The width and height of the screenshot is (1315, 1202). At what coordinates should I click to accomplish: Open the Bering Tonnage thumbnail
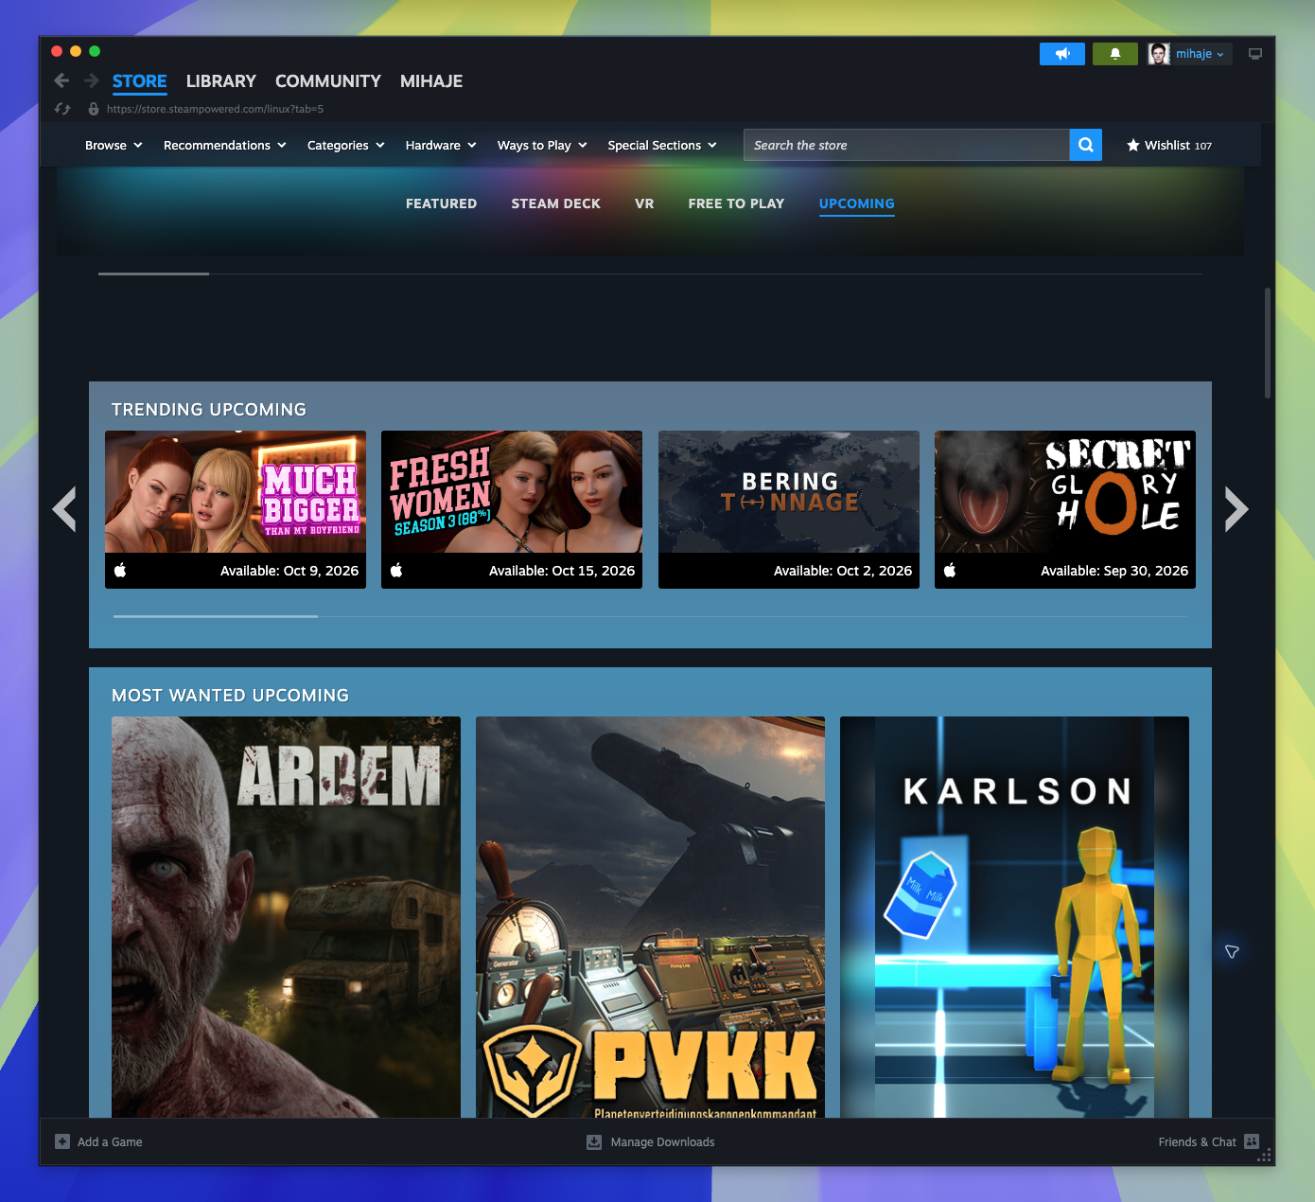pyautogui.click(x=789, y=492)
